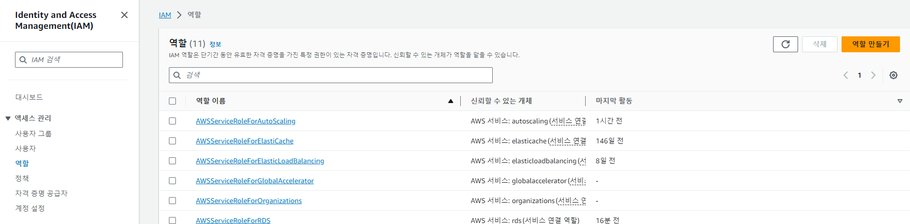Click elasticloadbalancing trusted entity cell
The width and height of the screenshot is (910, 224).
pyautogui.click(x=528, y=161)
